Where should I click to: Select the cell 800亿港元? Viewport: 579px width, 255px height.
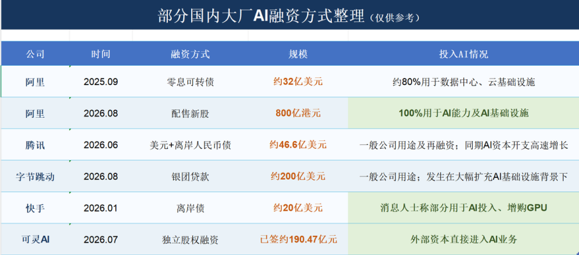[x=298, y=113]
